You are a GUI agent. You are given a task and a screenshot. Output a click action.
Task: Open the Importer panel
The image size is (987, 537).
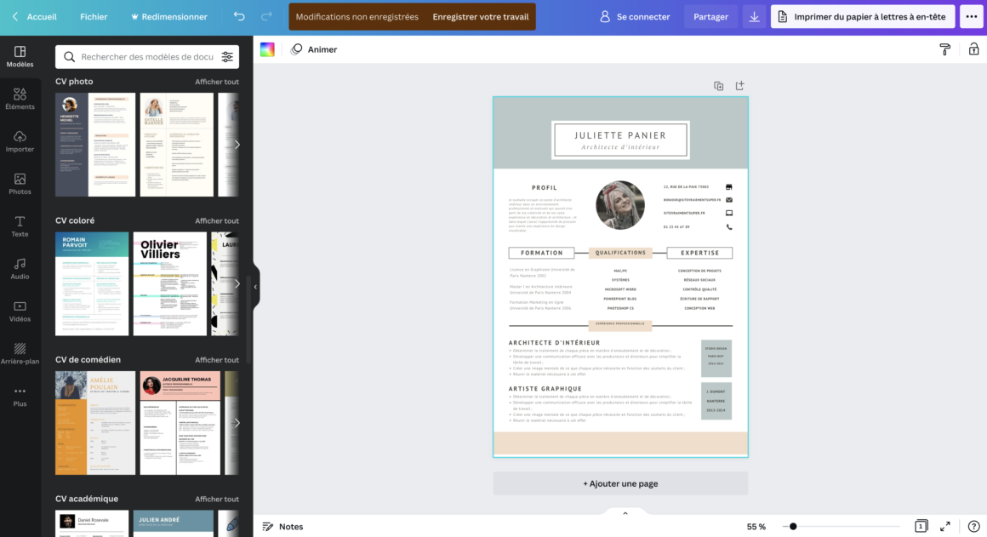tap(20, 141)
